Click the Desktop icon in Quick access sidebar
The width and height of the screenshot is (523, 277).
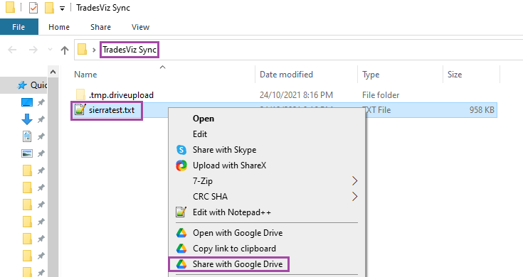pos(27,102)
